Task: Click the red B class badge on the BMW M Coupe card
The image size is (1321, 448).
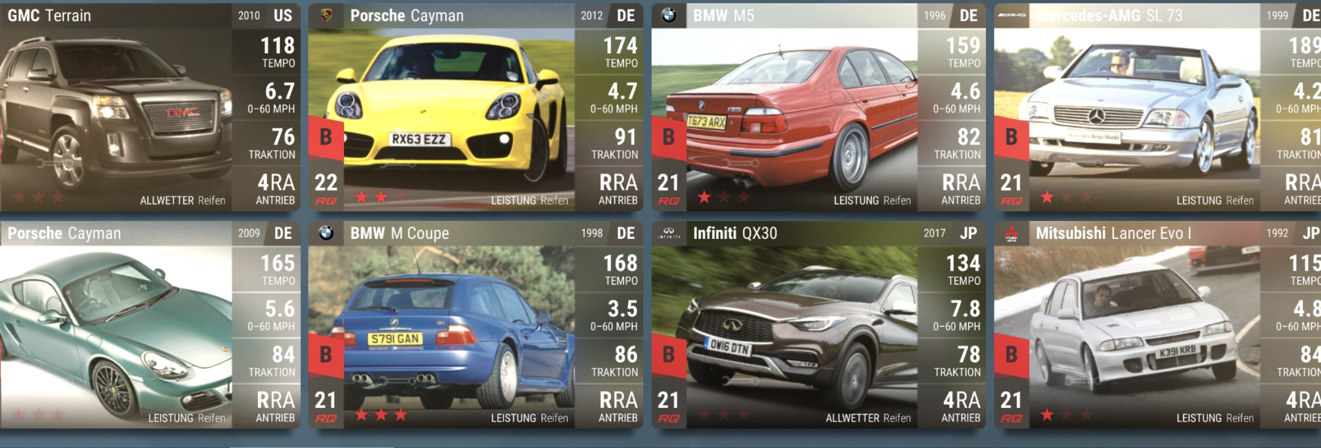Action: click(x=326, y=355)
